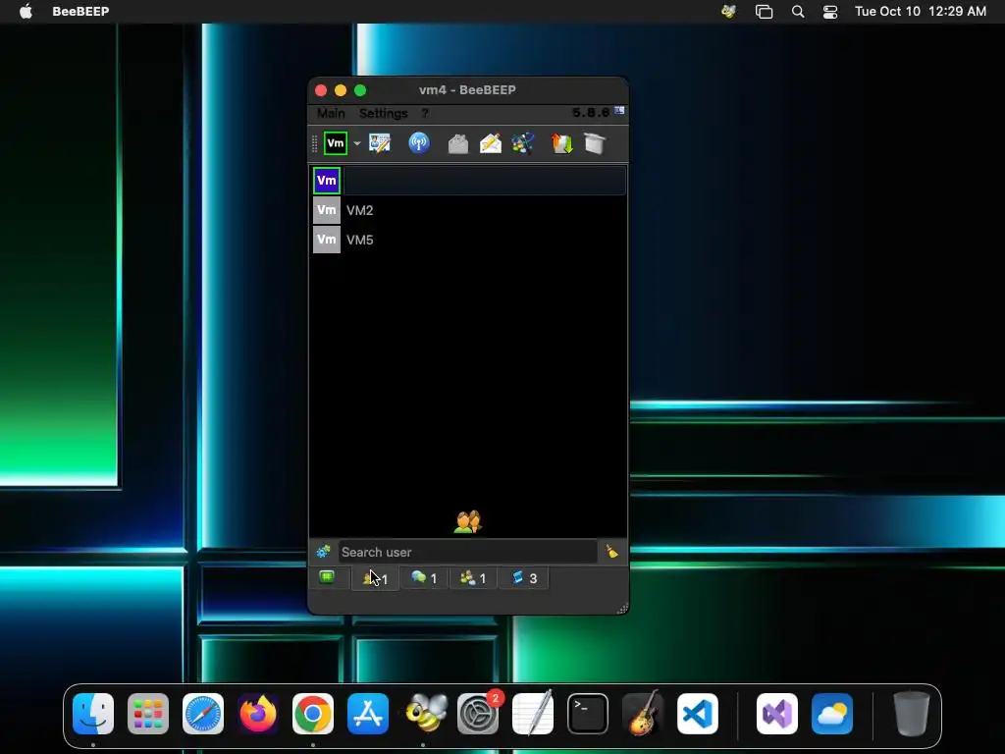1005x754 pixels.
Task: Open the file transfer arrows icon
Action: tap(562, 143)
